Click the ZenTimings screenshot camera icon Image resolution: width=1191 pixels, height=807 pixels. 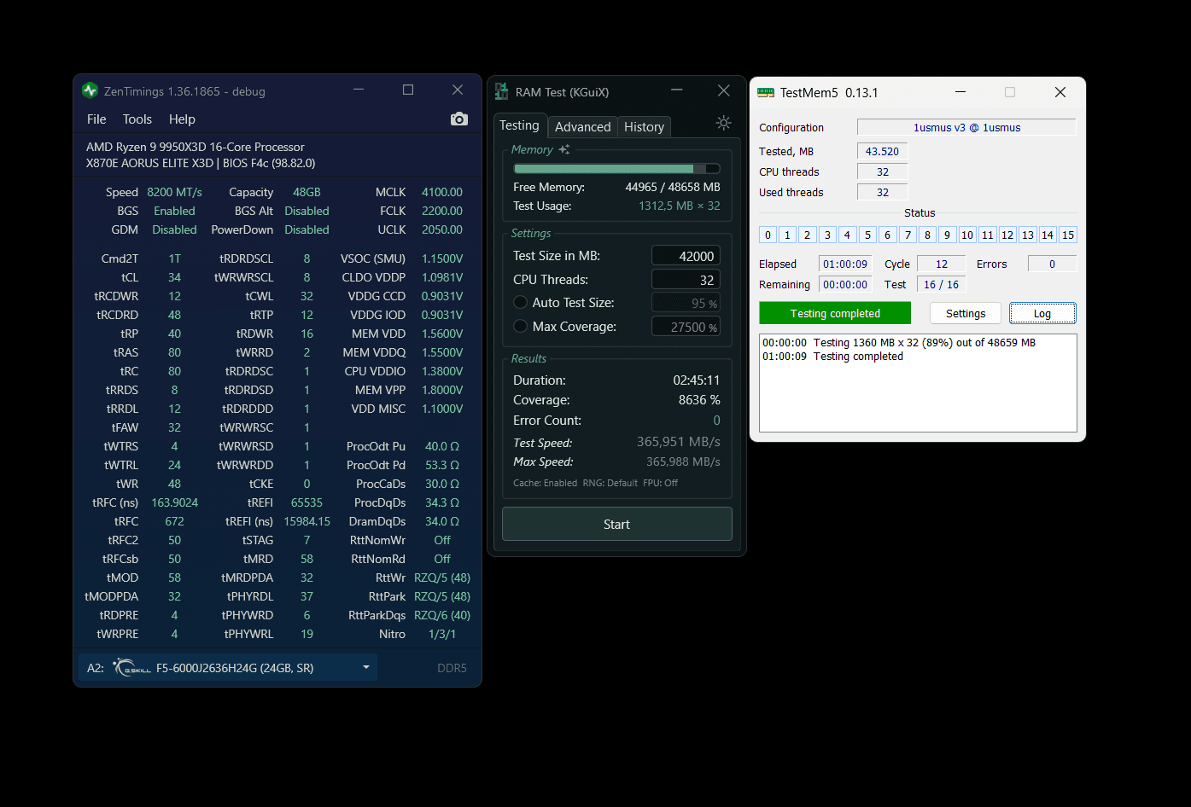pos(459,119)
